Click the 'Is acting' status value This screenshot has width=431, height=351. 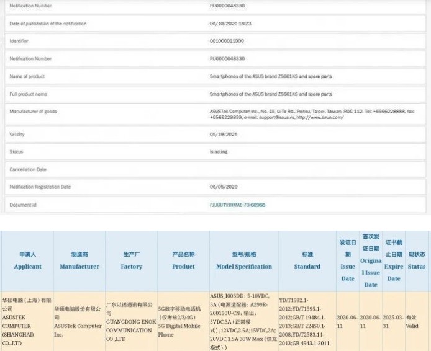(x=219, y=152)
